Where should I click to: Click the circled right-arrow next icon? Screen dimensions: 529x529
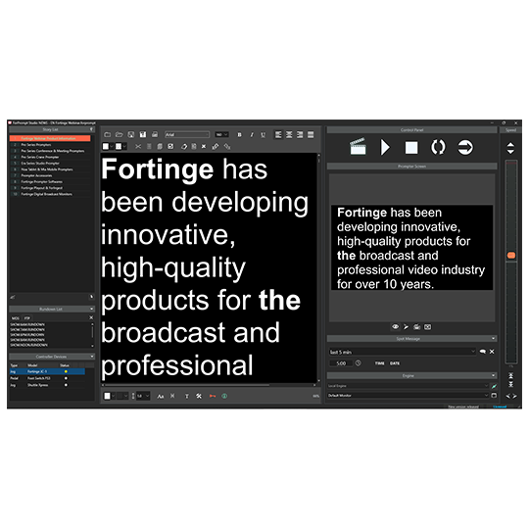(465, 147)
